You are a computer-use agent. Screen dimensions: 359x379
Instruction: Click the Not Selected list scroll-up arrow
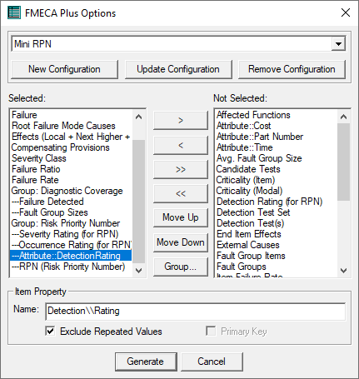click(343, 117)
